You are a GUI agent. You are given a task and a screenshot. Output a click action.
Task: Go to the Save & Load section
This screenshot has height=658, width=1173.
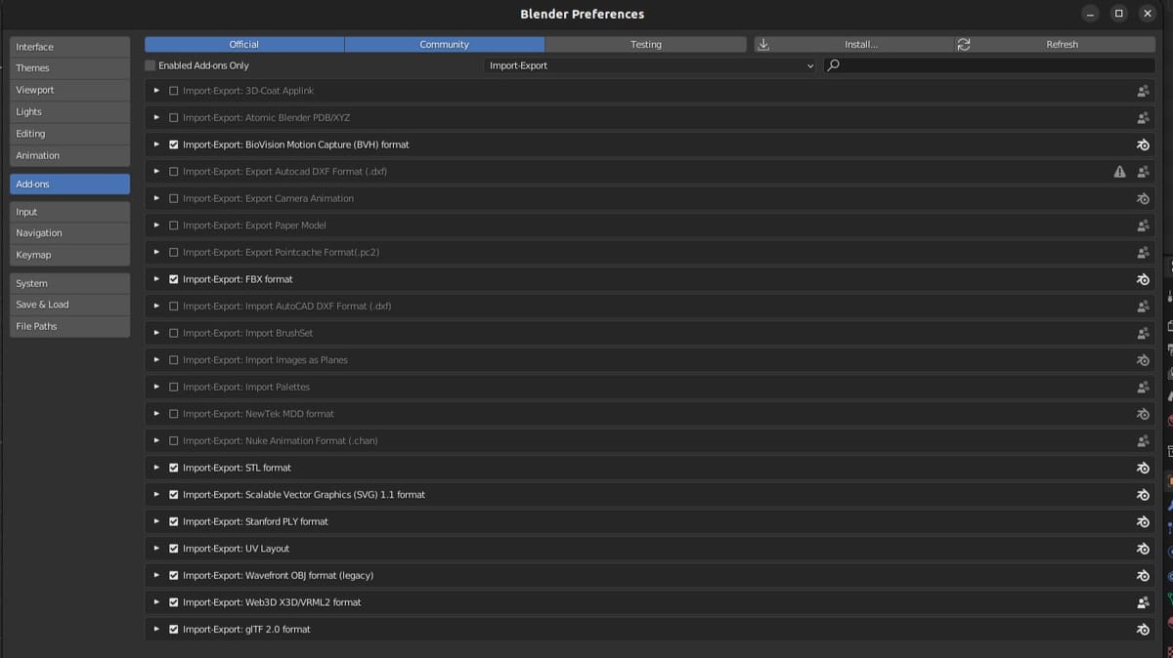(69, 305)
